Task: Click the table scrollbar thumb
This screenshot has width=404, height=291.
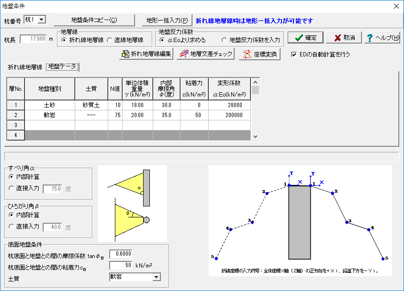Action: click(x=255, y=90)
